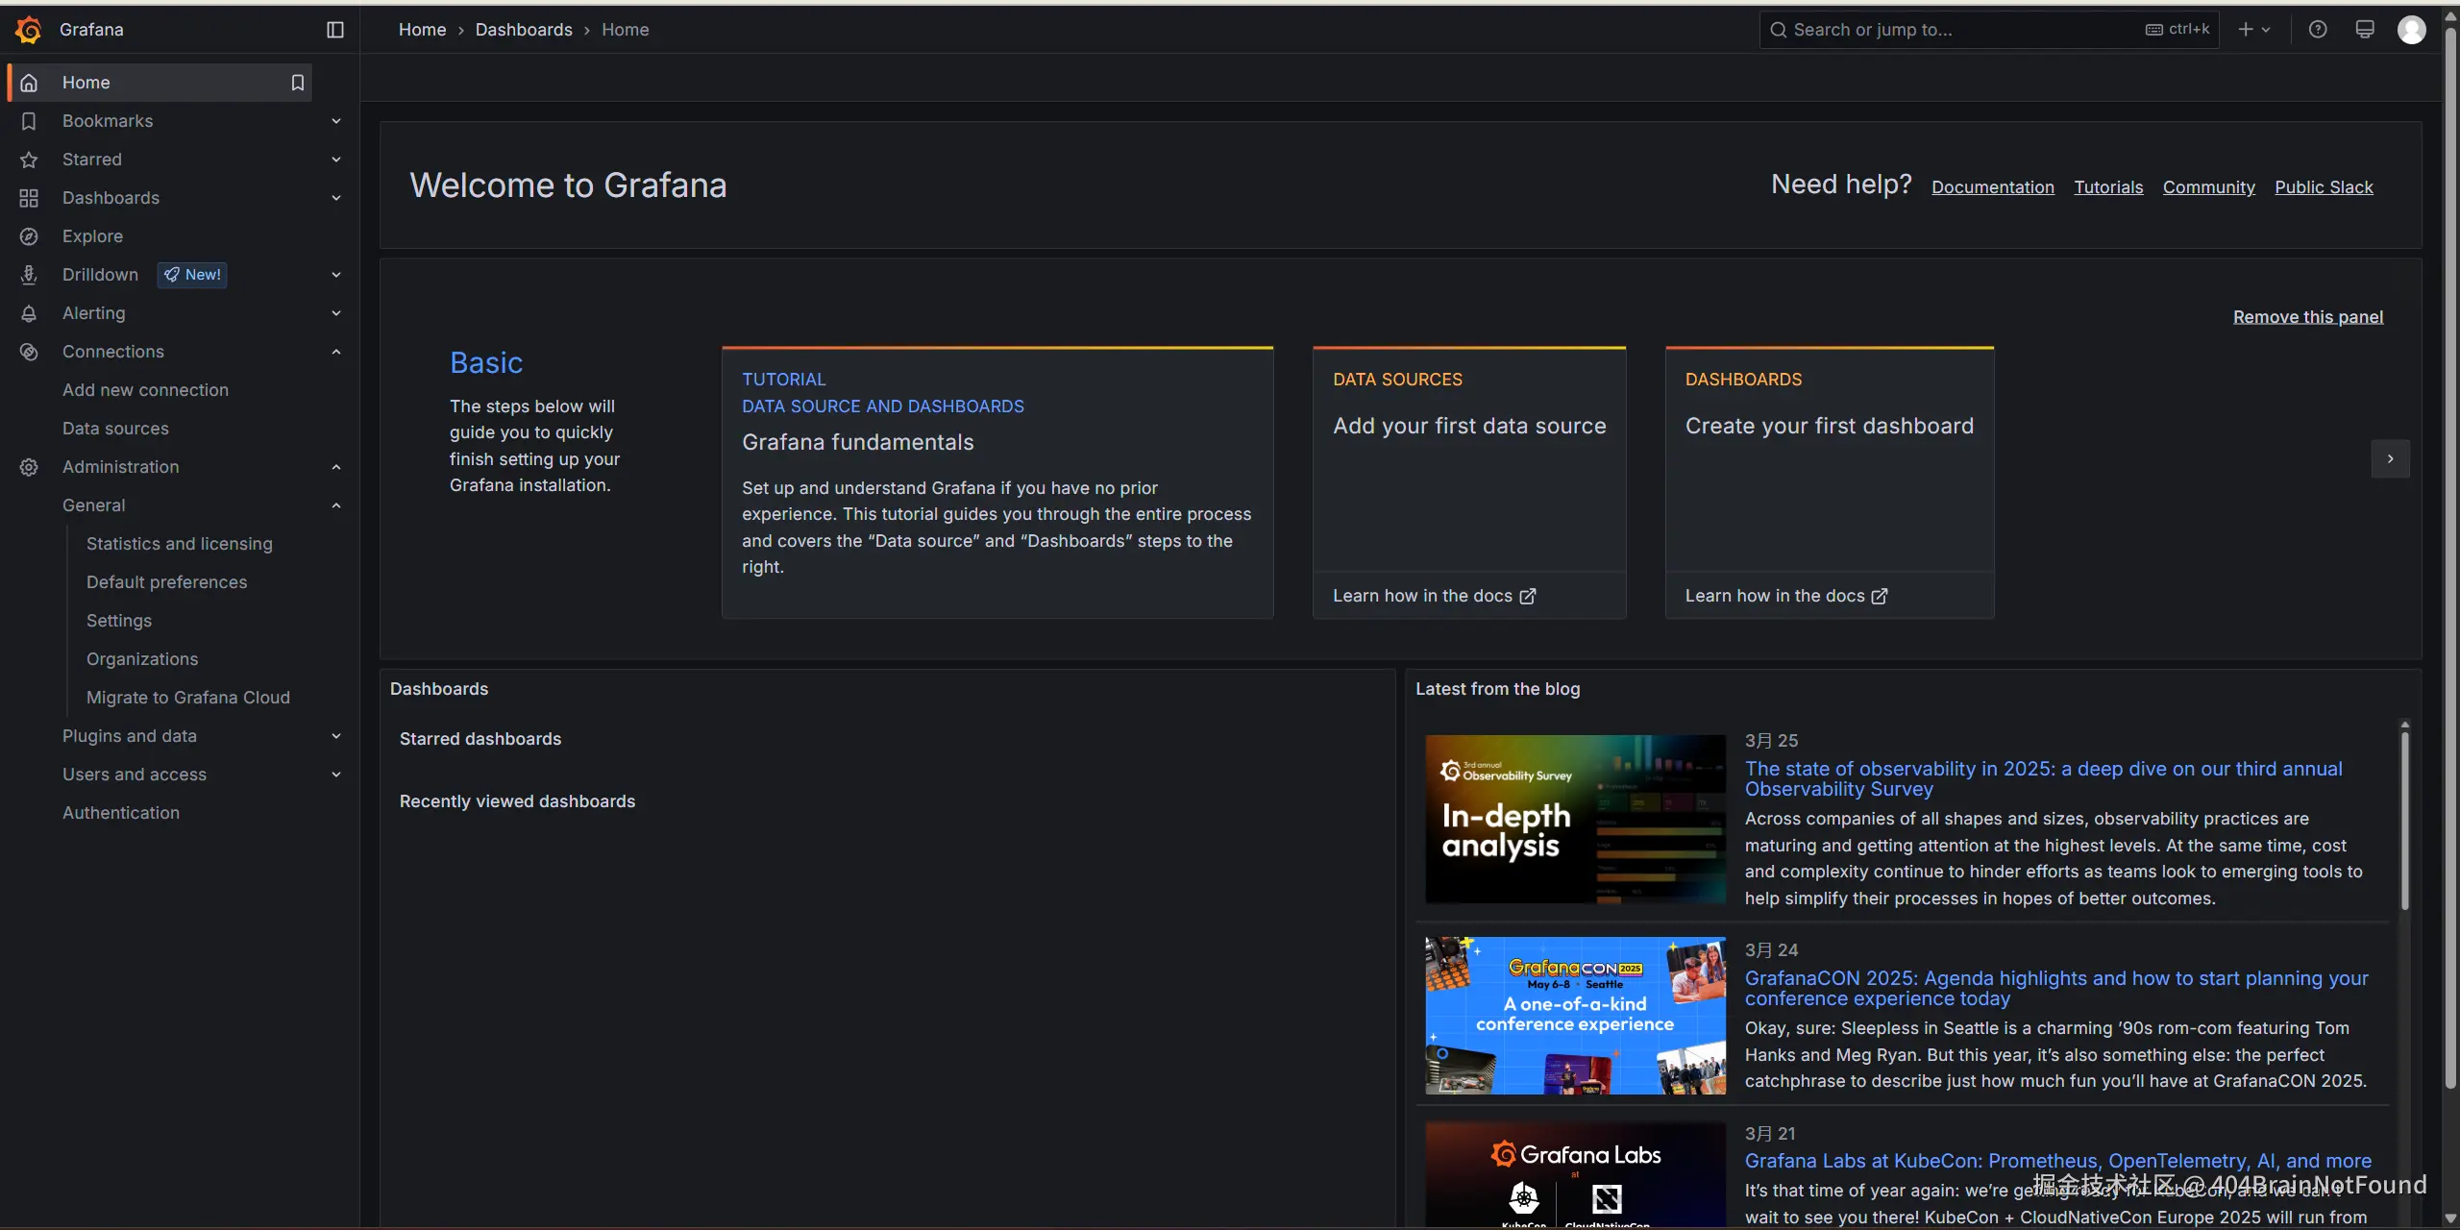Screen dimensions: 2460x1230
Task: Open Data sources in sidebar
Action: 115,429
